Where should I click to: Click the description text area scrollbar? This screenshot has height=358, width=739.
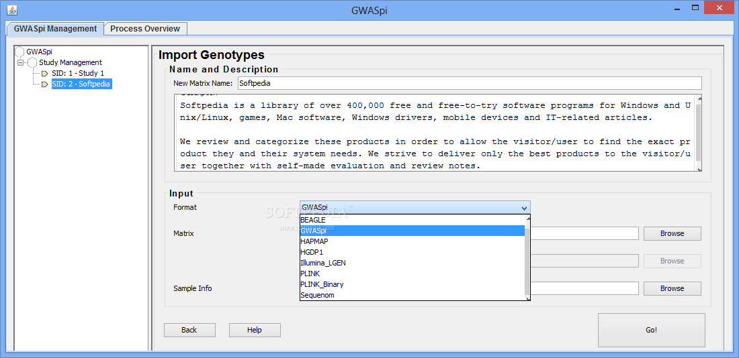pos(699,133)
